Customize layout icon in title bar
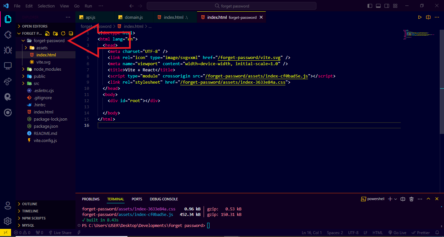This screenshot has height=237, width=444. pyautogui.click(x=395, y=6)
